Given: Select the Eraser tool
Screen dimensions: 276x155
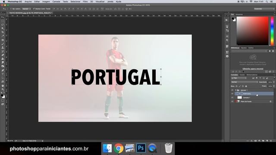Looking at the screenshot, I should coord(3,55).
